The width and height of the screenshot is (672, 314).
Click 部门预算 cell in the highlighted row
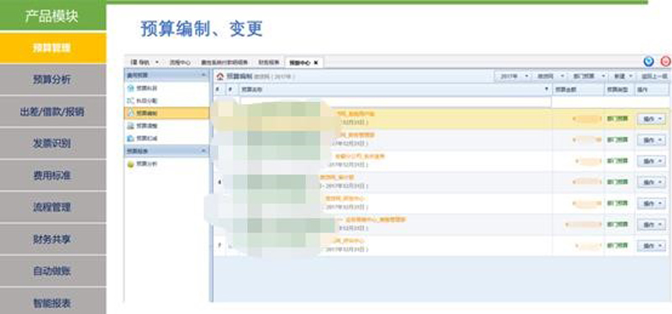pyautogui.click(x=617, y=118)
